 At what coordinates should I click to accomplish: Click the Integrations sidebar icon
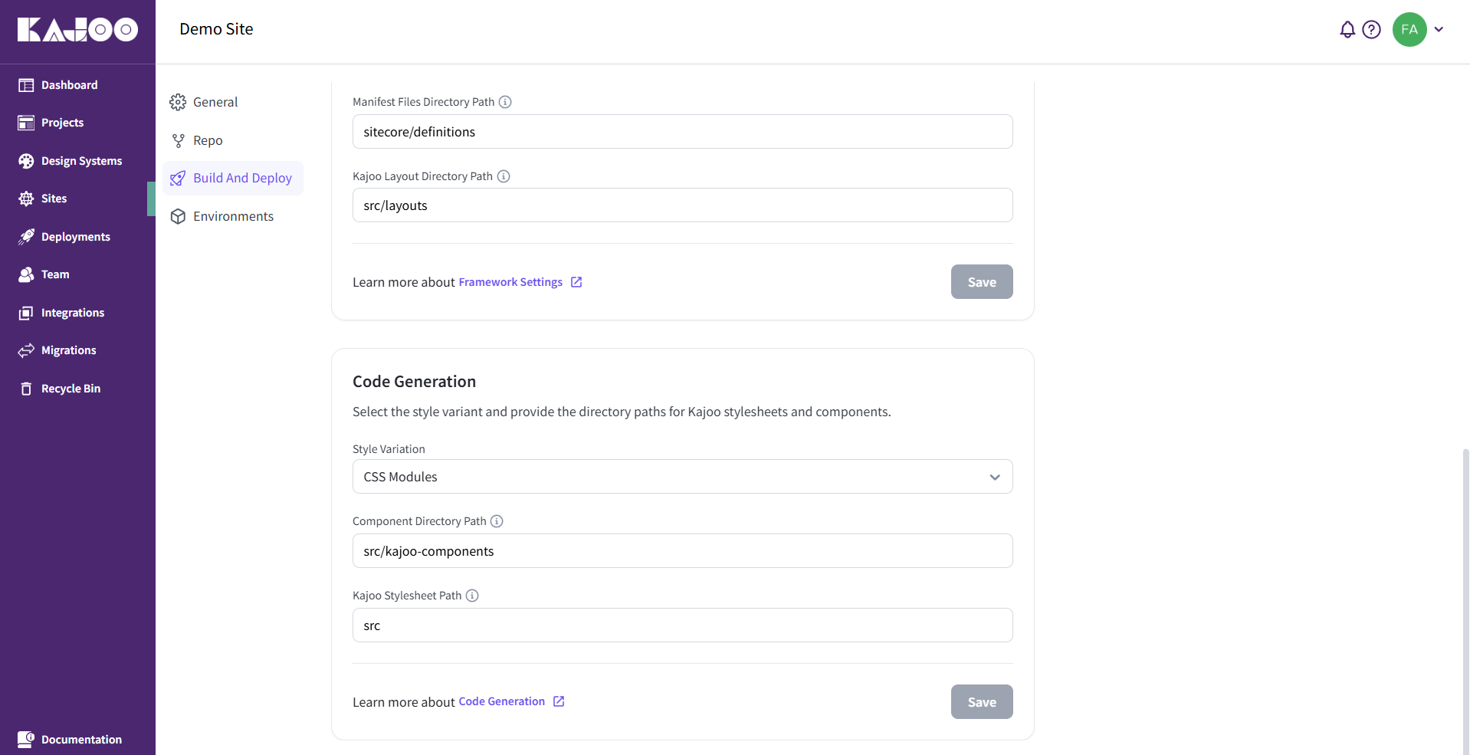[26, 313]
